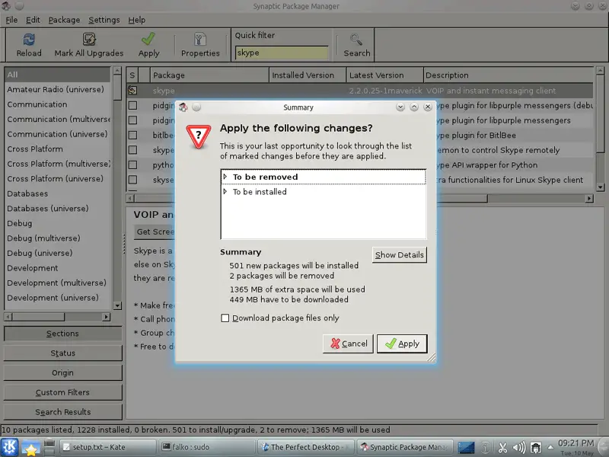Click the green Apply checkmark in toolbar
This screenshot has height=457, width=609.
[148, 40]
